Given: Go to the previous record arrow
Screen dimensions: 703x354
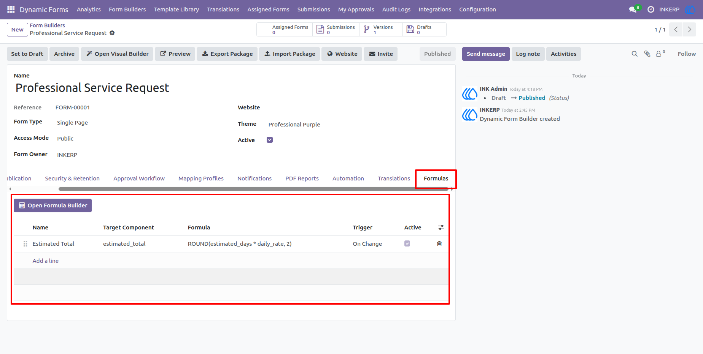Looking at the screenshot, I should coord(676,29).
